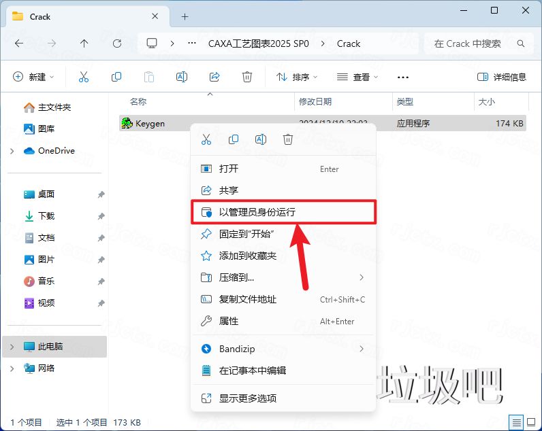
Task: Choose 复制文件地址 from the context menu
Action: click(x=283, y=299)
